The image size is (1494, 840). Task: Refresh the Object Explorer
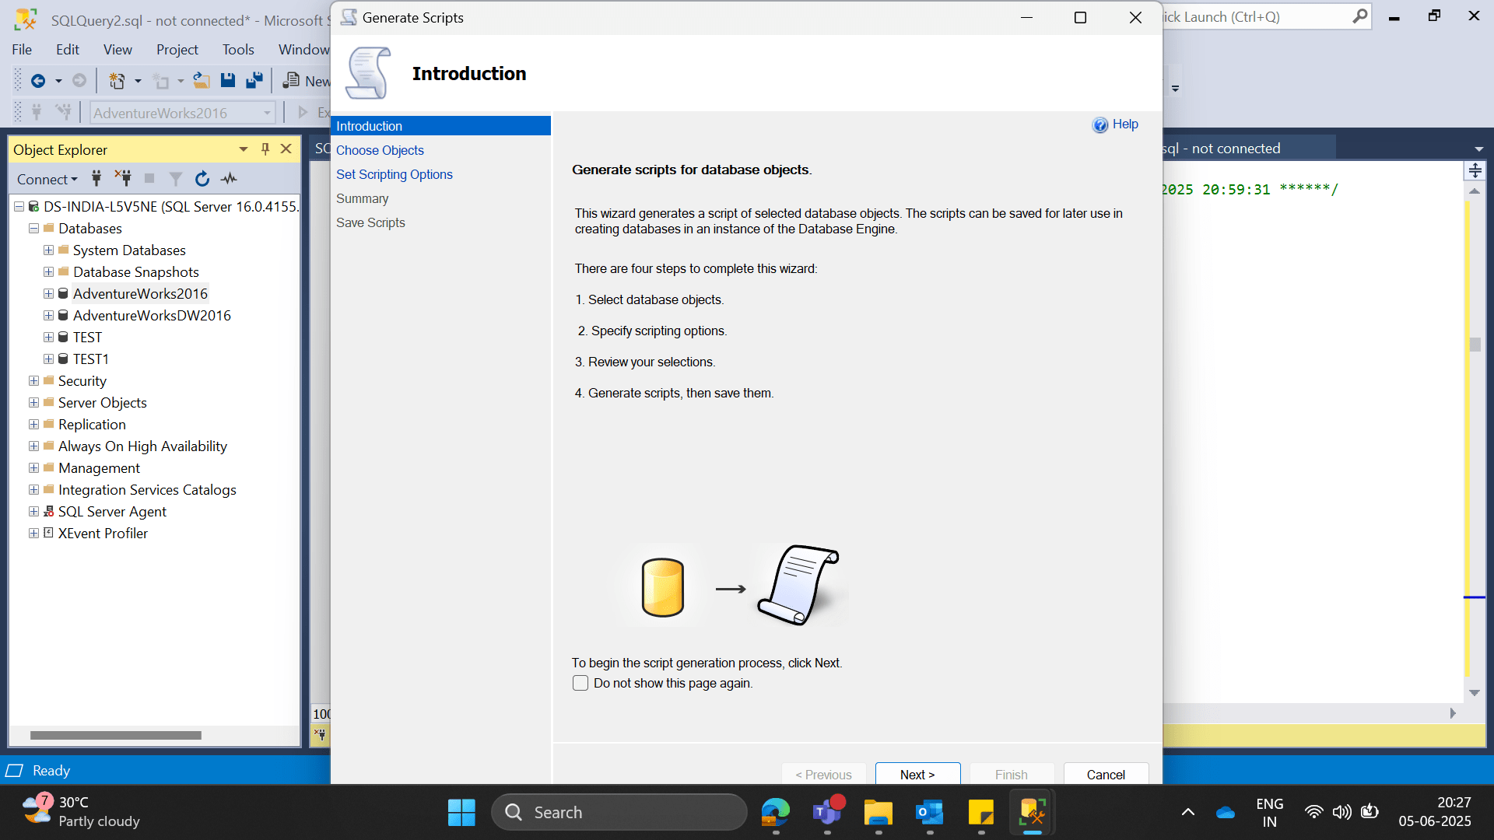pyautogui.click(x=202, y=179)
